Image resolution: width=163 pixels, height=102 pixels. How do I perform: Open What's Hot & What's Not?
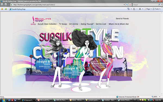coord(119,24)
